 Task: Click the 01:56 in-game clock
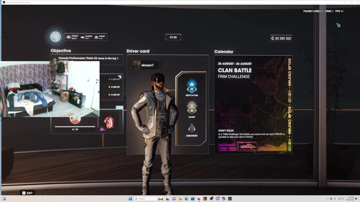pyautogui.click(x=173, y=37)
